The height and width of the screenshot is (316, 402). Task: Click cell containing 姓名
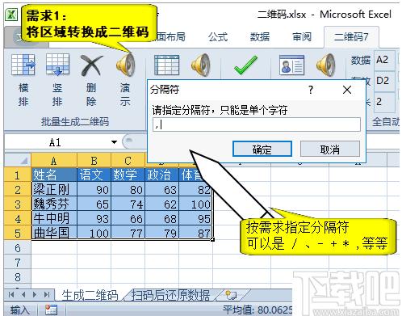pos(54,175)
